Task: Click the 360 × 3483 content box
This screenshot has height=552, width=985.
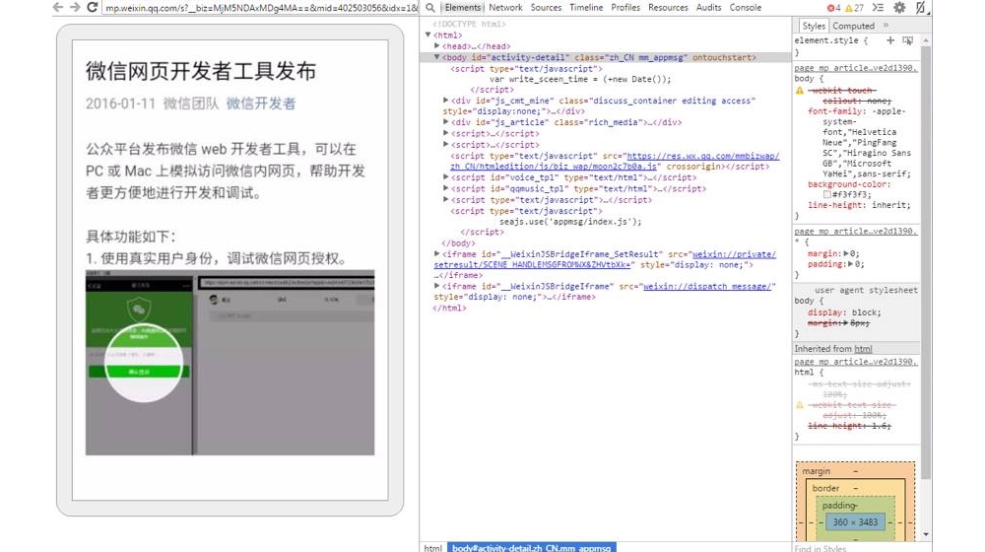Action: [855, 521]
